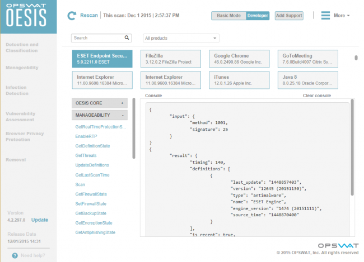Select the ESET Endpoint Security product tile

coord(102,59)
